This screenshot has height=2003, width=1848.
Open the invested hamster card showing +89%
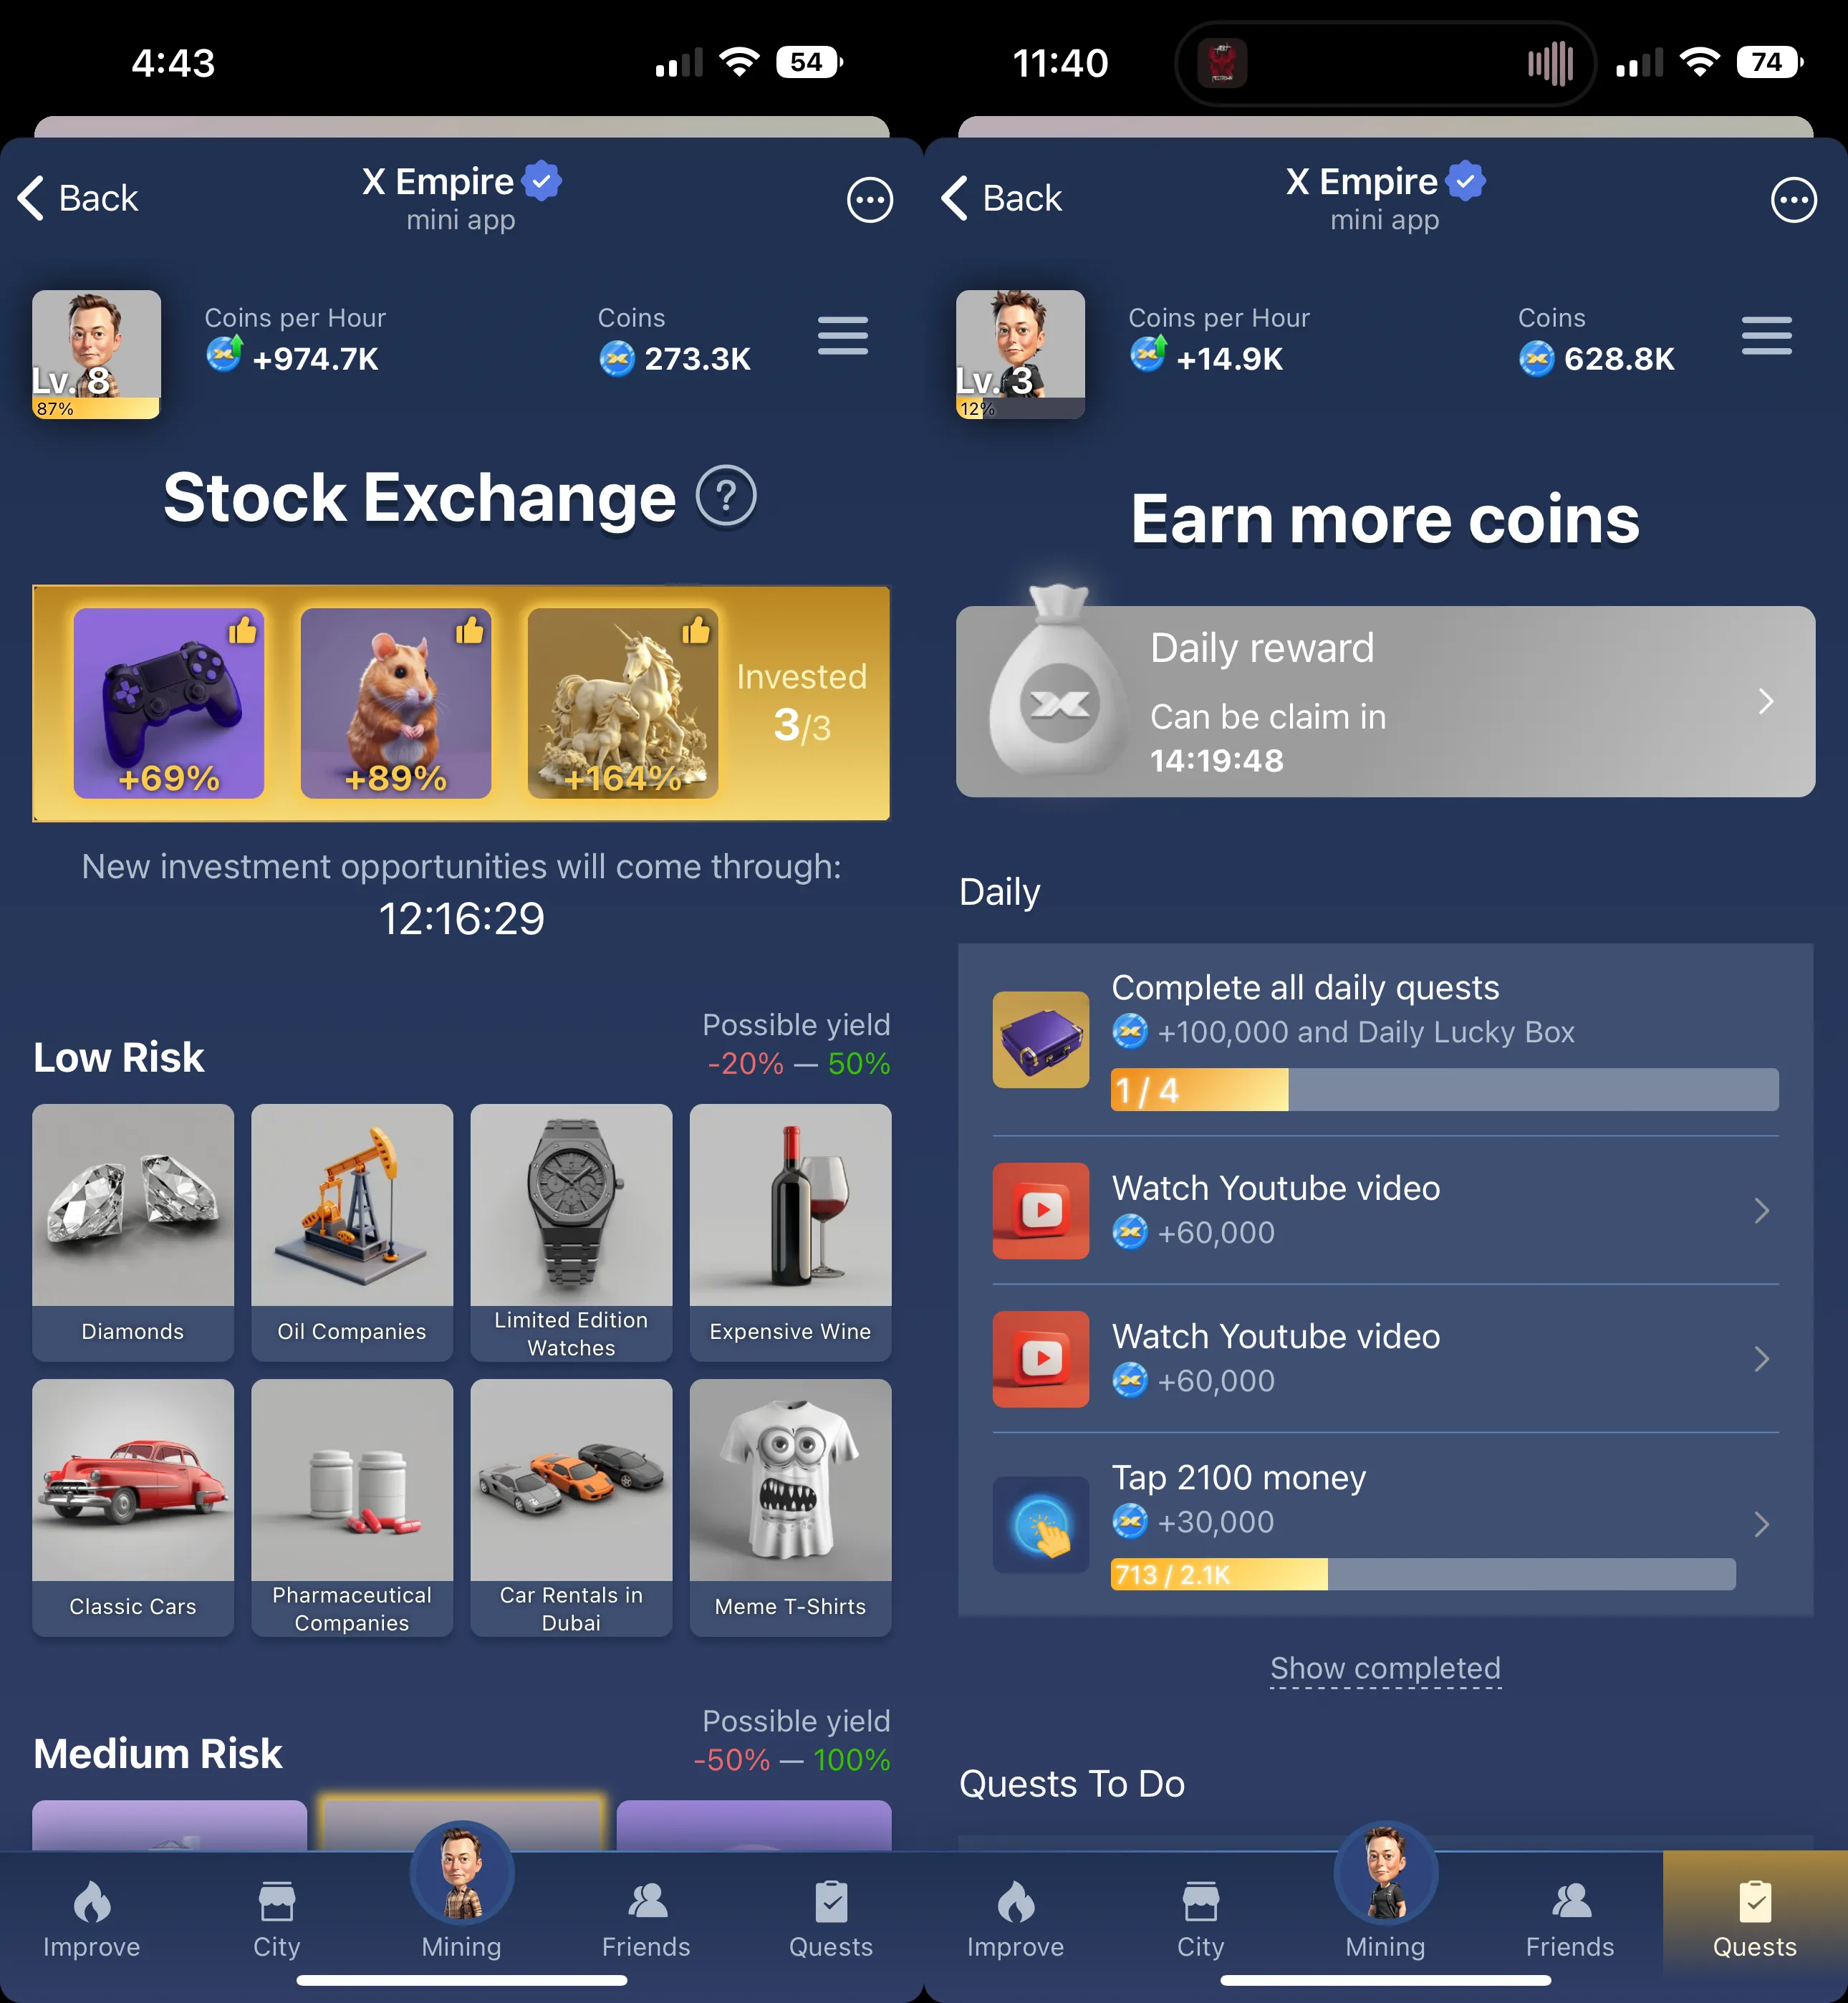coord(396,703)
